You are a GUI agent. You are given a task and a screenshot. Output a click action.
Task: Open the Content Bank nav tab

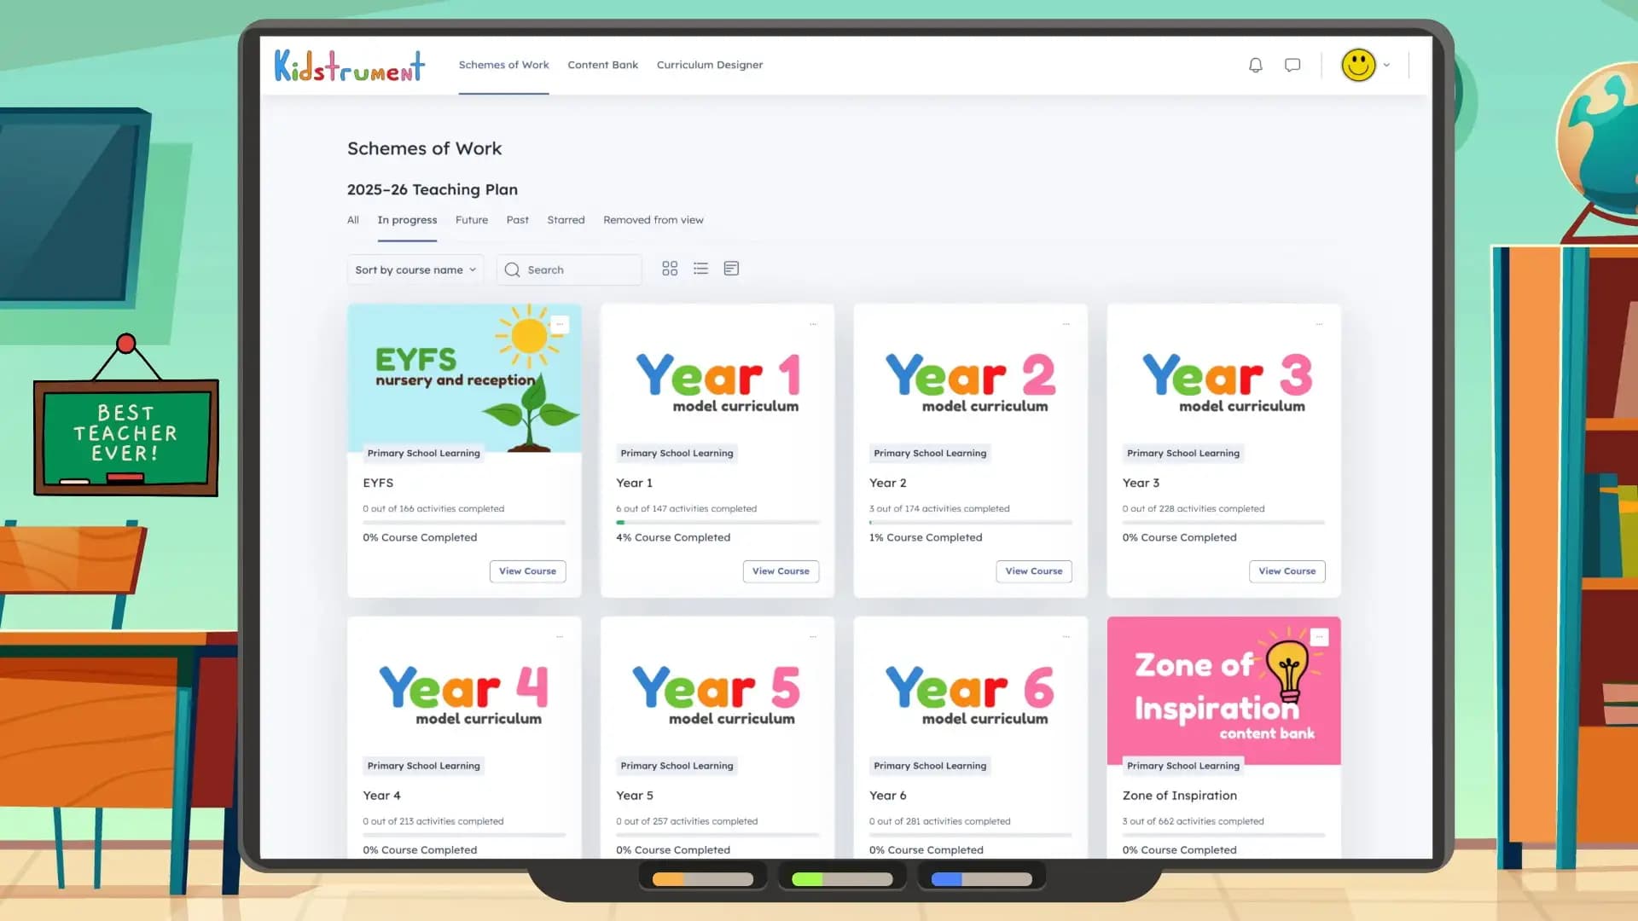(x=602, y=65)
